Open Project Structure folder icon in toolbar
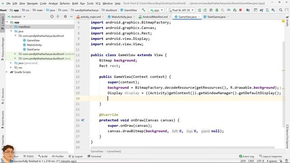Image resolution: width=290 pixels, height=163 pixels. click(248, 10)
